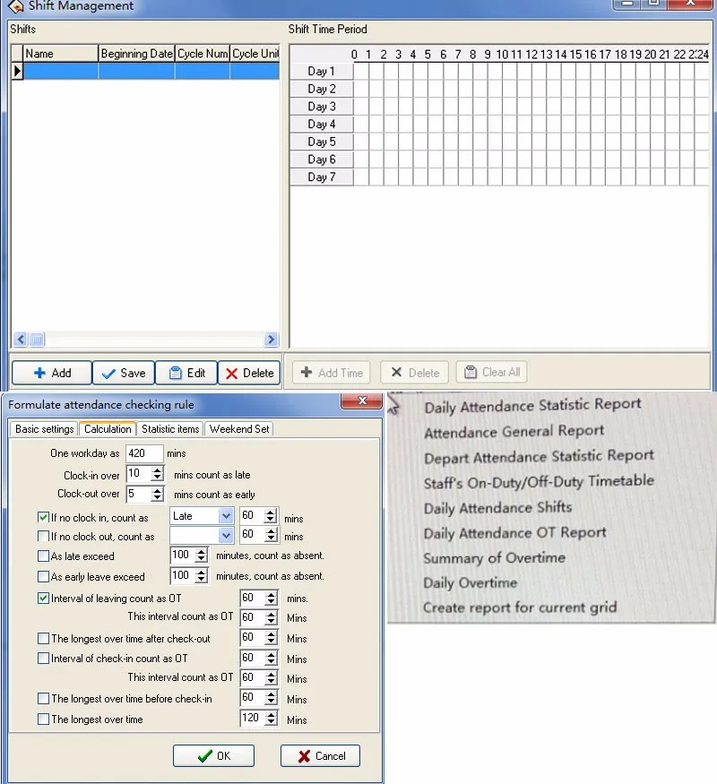This screenshot has width=717, height=784.
Task: Close the Formulate attendance checking rule dialog
Action: pyautogui.click(x=361, y=401)
